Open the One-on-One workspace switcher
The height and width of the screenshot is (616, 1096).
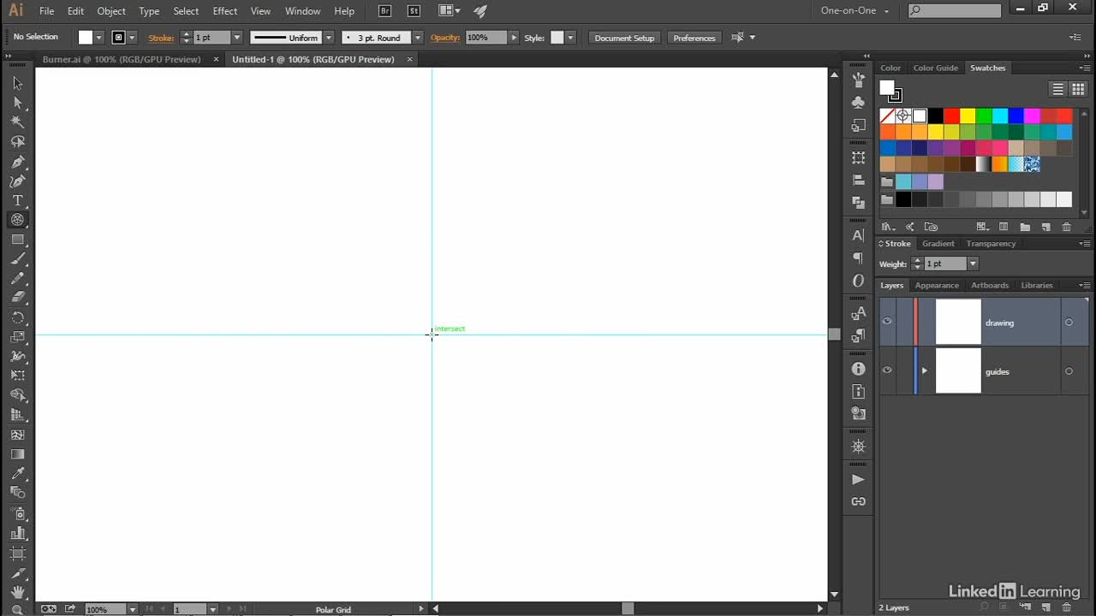tap(855, 11)
